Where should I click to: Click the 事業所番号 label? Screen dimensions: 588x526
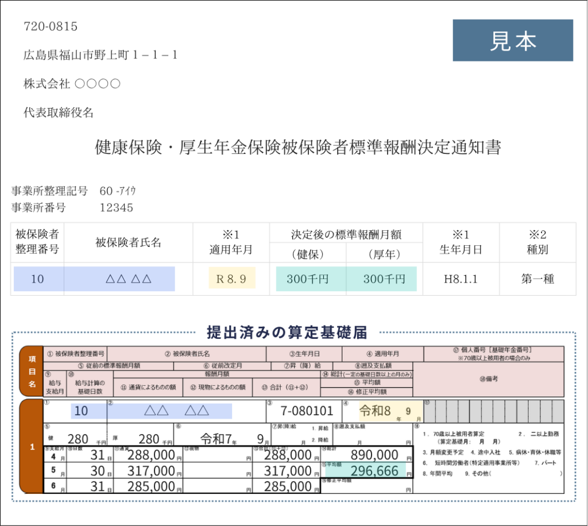(x=38, y=207)
